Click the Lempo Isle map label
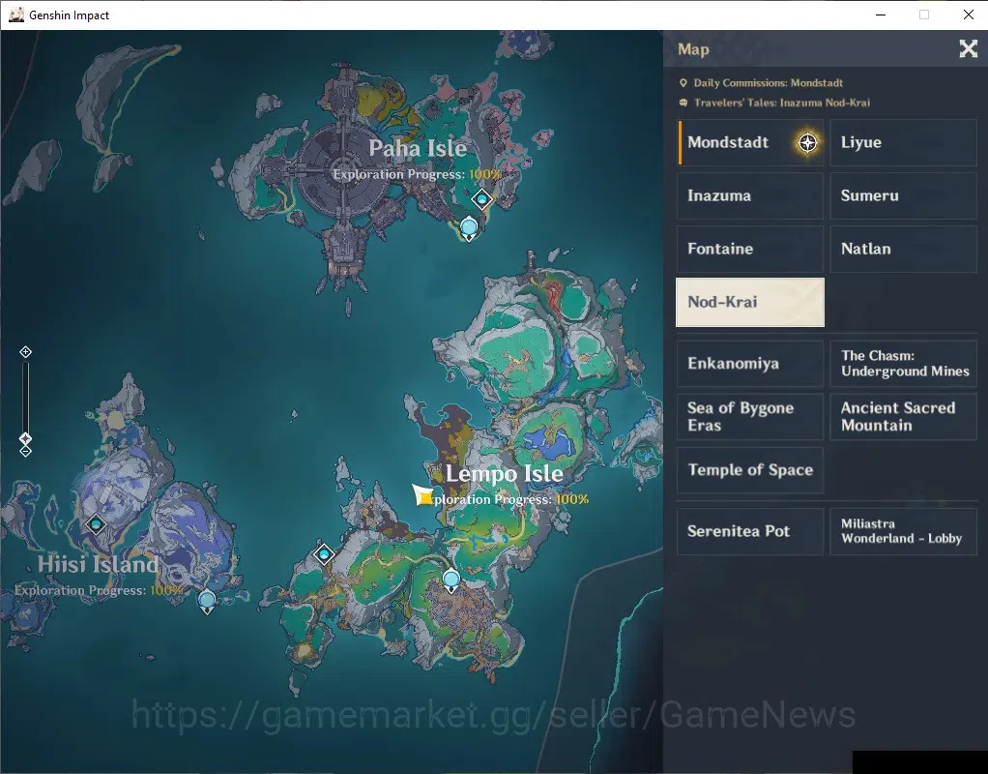Image resolution: width=988 pixels, height=774 pixels. tap(504, 473)
